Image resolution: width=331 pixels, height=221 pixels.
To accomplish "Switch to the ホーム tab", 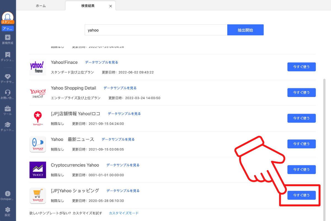I will [41, 6].
